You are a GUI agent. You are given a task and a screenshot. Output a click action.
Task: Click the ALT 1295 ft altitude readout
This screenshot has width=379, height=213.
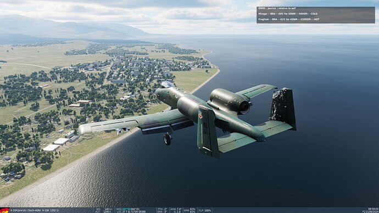(x=103, y=212)
